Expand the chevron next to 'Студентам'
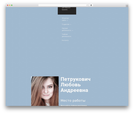 [70, 25]
